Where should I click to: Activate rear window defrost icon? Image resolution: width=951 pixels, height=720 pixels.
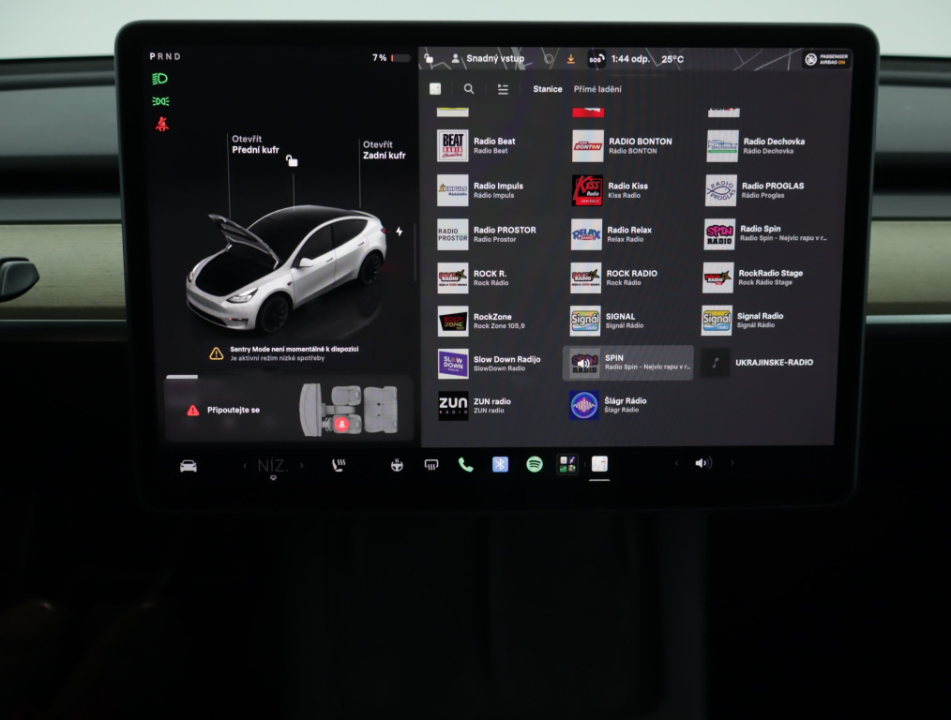pyautogui.click(x=431, y=465)
